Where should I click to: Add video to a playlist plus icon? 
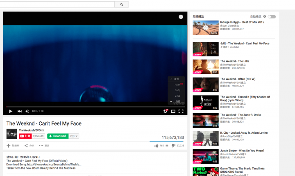pyautogui.click(x=9, y=146)
